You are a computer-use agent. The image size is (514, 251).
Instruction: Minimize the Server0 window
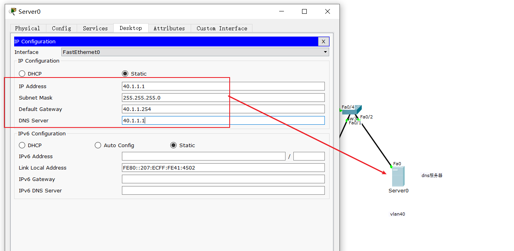coord(281,11)
